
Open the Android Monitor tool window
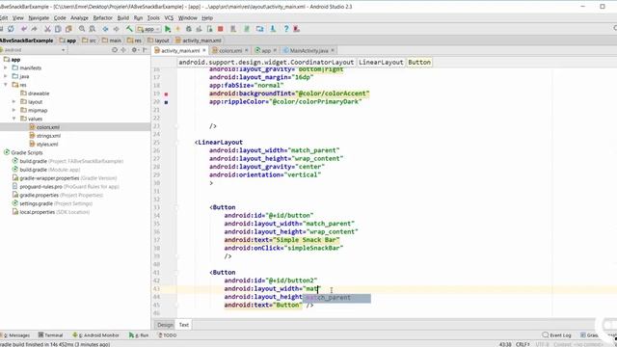coord(95,335)
